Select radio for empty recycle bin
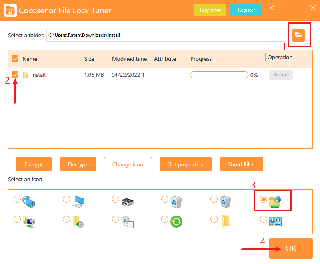This screenshot has height=264, width=320. [x=214, y=199]
